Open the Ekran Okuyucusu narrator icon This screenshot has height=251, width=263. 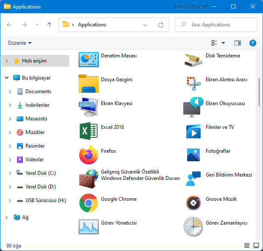coord(193,107)
